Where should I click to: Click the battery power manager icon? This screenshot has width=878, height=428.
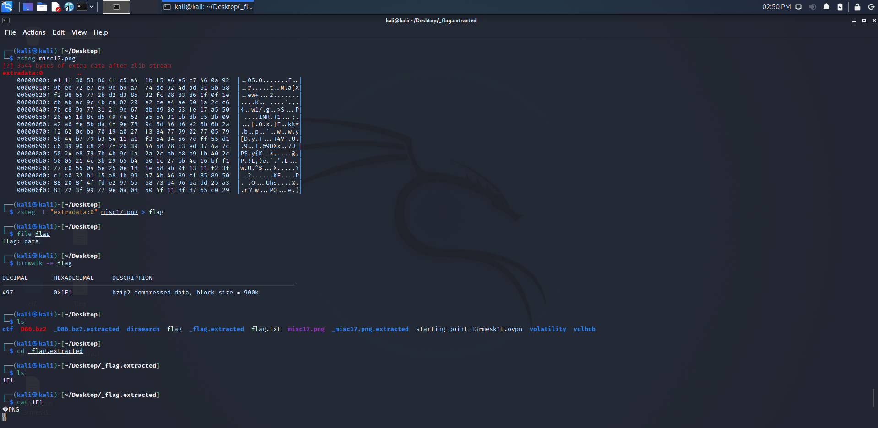(x=840, y=7)
